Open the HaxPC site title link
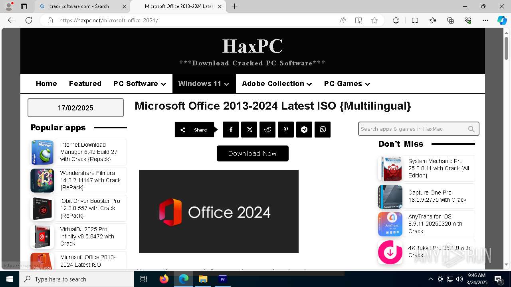Screen dimensions: 511x287 tap(252, 46)
